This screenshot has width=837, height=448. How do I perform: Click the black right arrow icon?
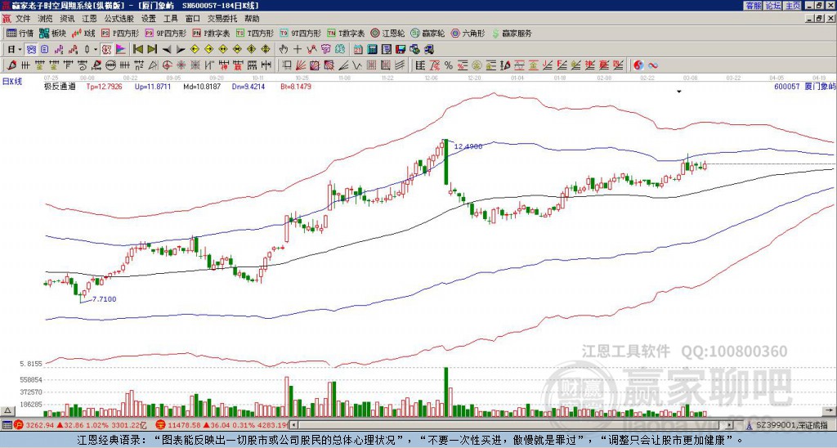[x=181, y=50]
